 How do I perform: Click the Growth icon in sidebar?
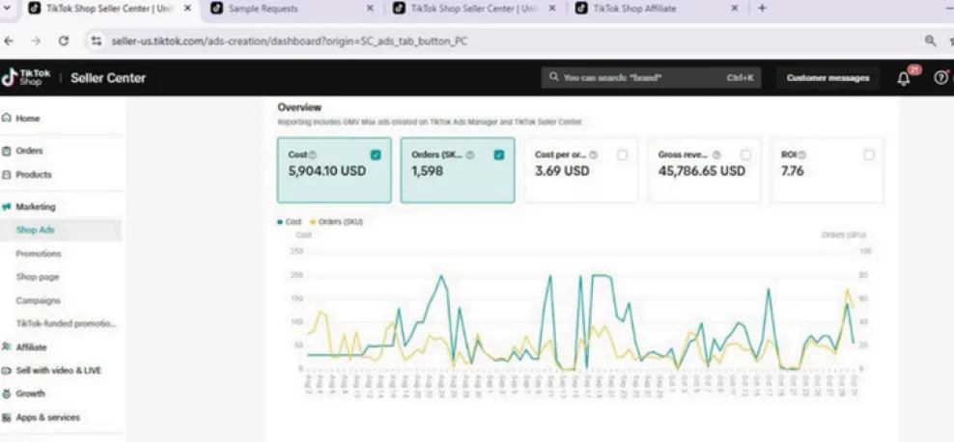(6, 394)
